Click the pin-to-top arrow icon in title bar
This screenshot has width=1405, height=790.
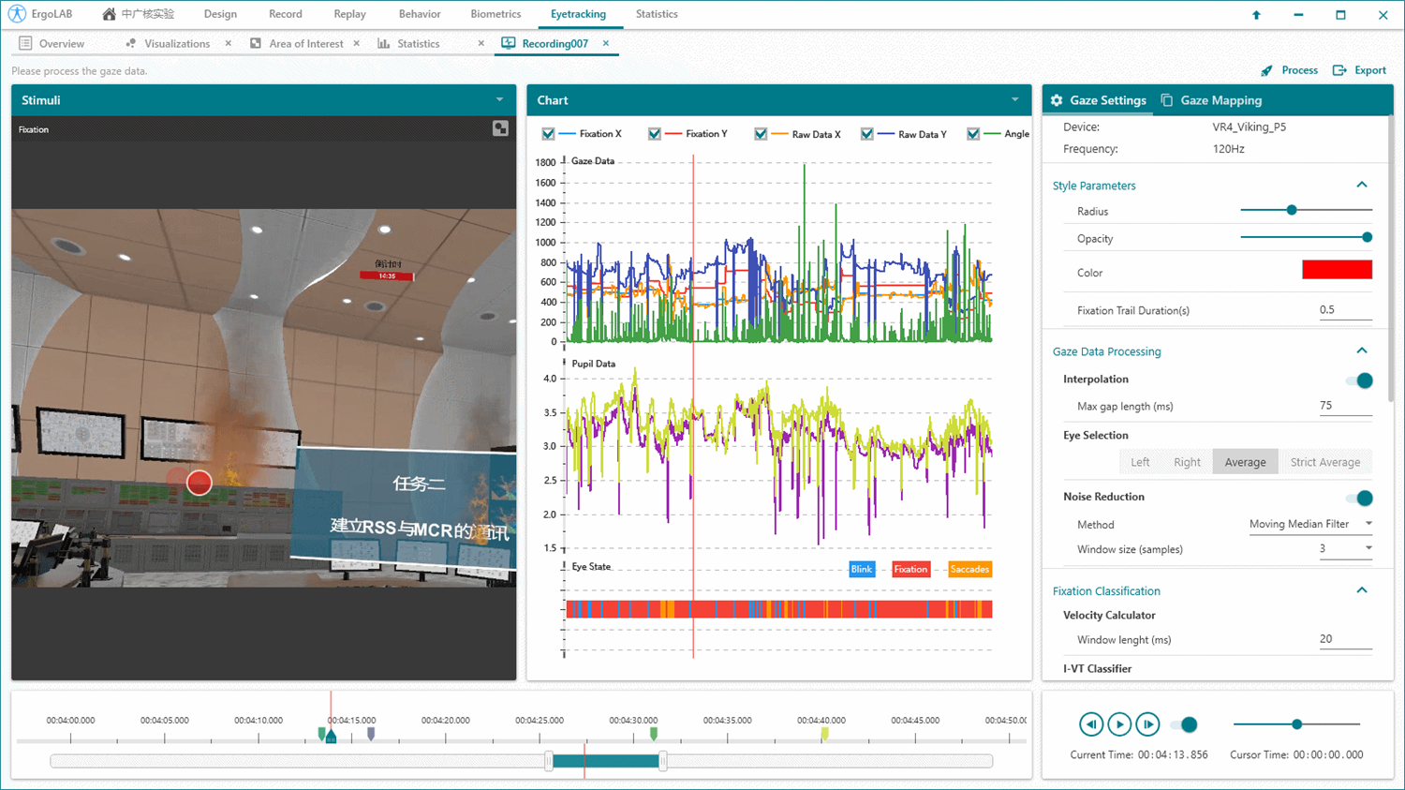pyautogui.click(x=1256, y=15)
